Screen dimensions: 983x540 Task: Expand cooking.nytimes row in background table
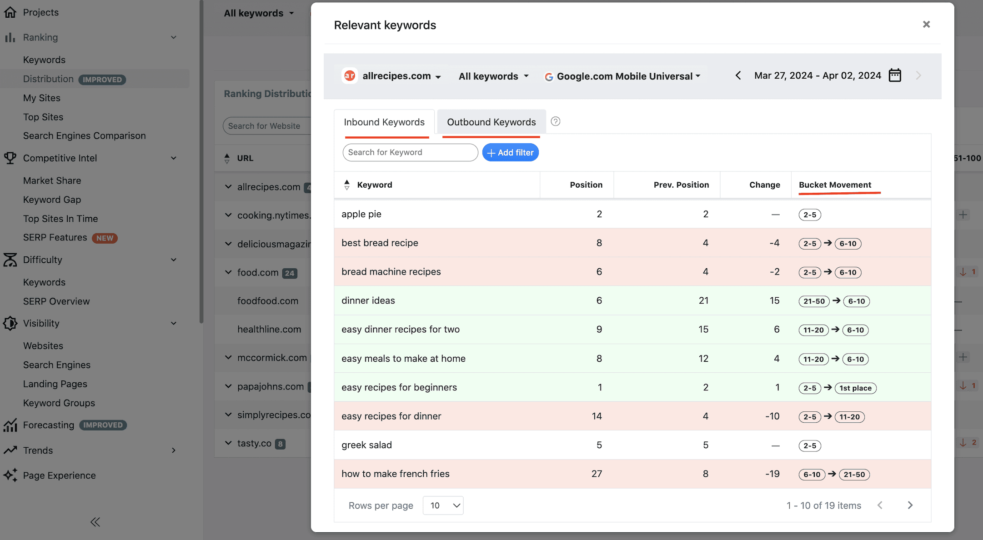(228, 215)
